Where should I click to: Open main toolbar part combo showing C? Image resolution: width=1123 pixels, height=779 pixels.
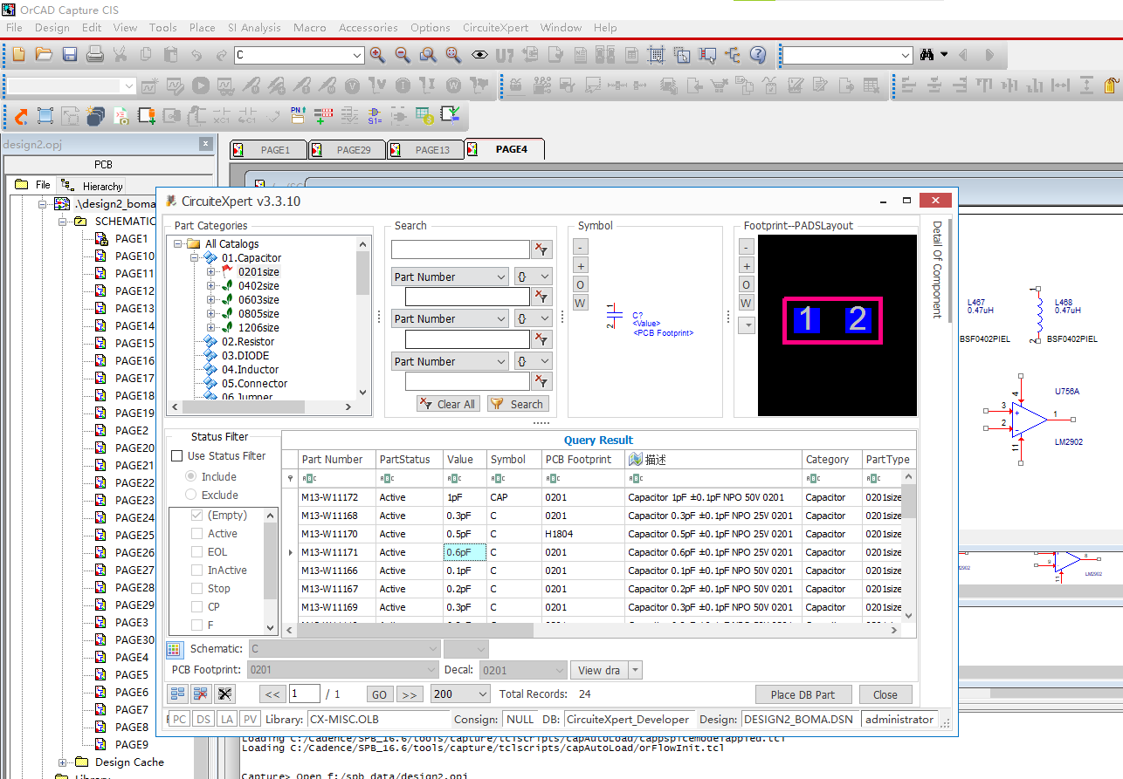[x=299, y=55]
